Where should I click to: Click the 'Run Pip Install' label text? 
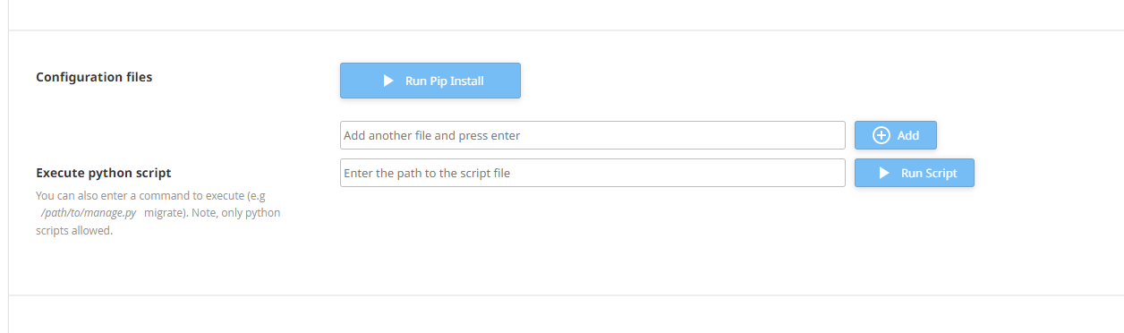tap(445, 81)
